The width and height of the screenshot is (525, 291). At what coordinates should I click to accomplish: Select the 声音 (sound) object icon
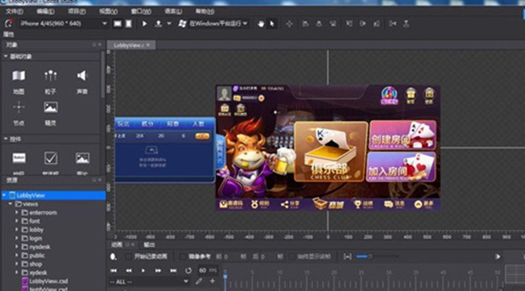82,76
